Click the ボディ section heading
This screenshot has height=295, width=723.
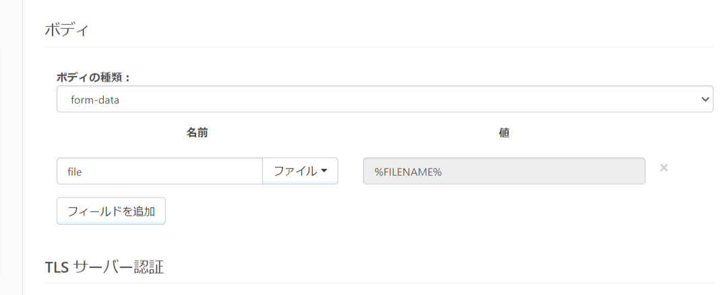pos(67,30)
